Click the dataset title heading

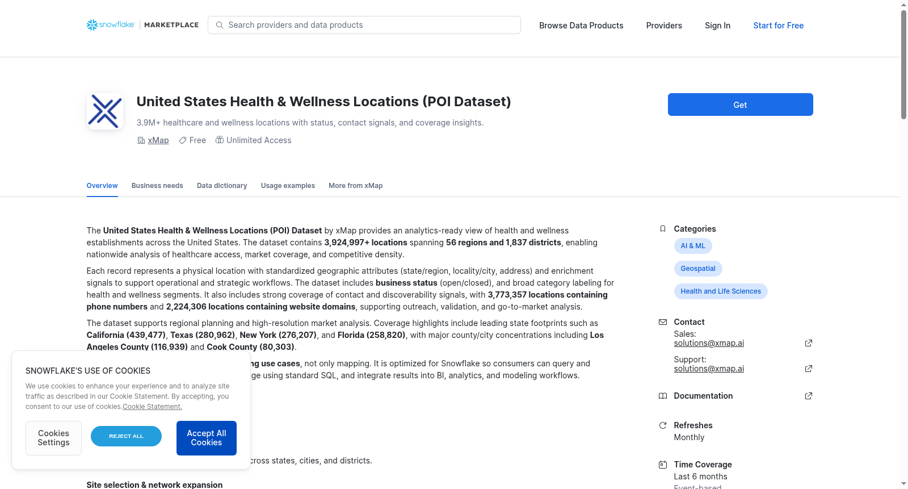click(x=323, y=102)
